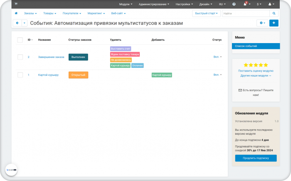The width and height of the screenshot is (291, 181).
Task: Click Картой курьеру tag in Удалить column
Action: (x=120, y=65)
